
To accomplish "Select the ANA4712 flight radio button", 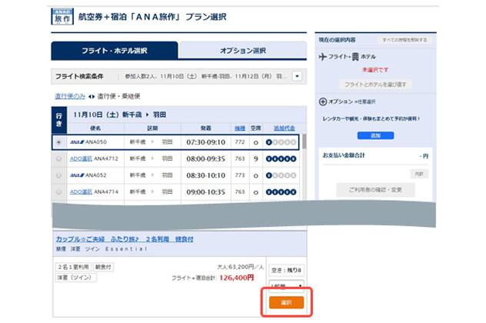I will pos(59,158).
